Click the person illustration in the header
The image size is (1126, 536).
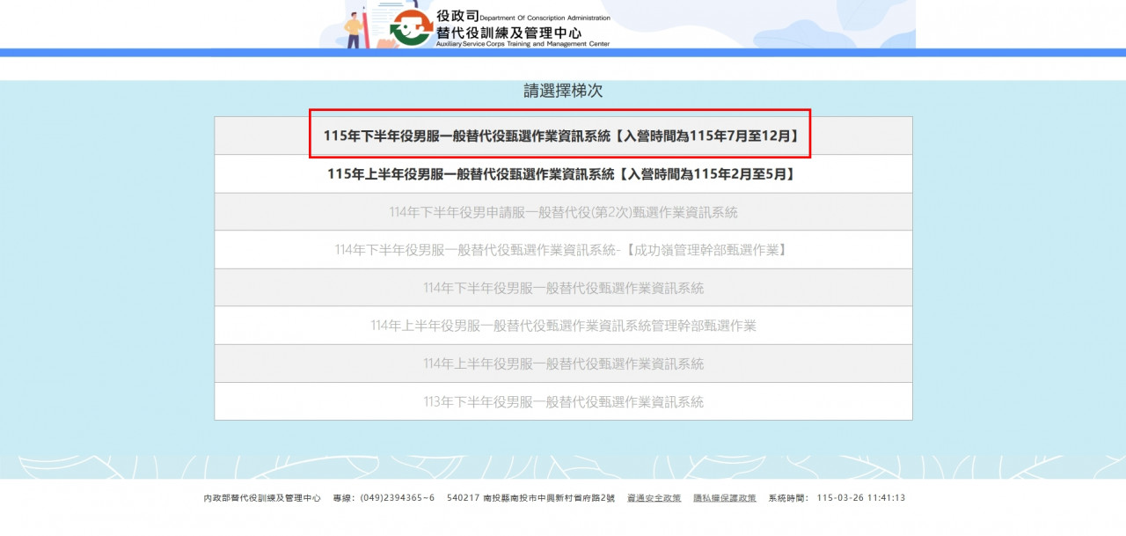point(354,26)
